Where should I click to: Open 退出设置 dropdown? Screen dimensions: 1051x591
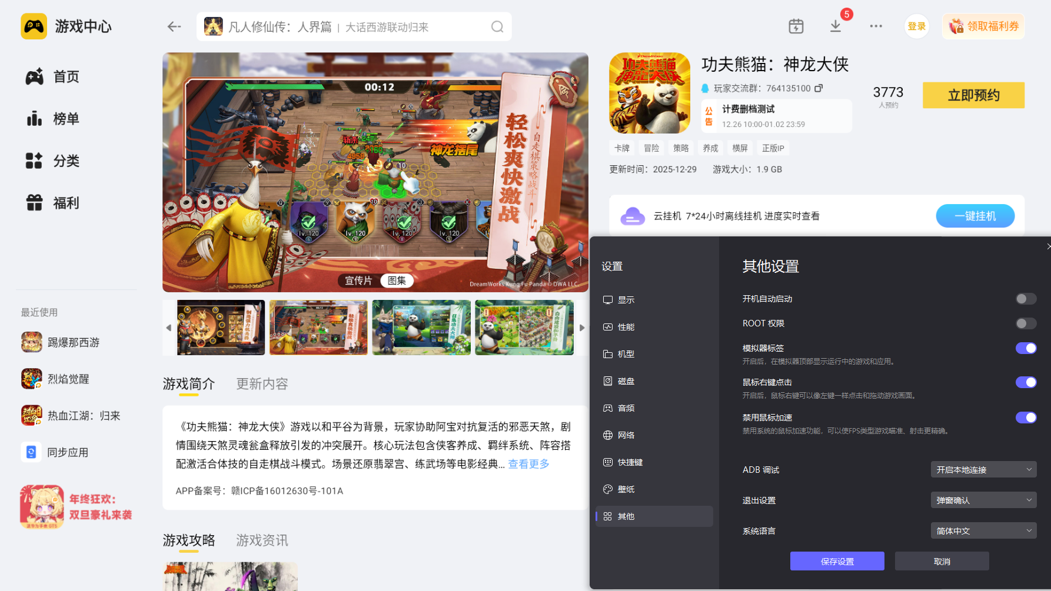(983, 500)
